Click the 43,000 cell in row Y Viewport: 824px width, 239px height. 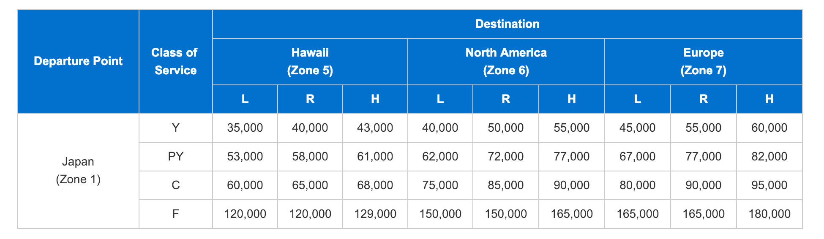pyautogui.click(x=375, y=128)
